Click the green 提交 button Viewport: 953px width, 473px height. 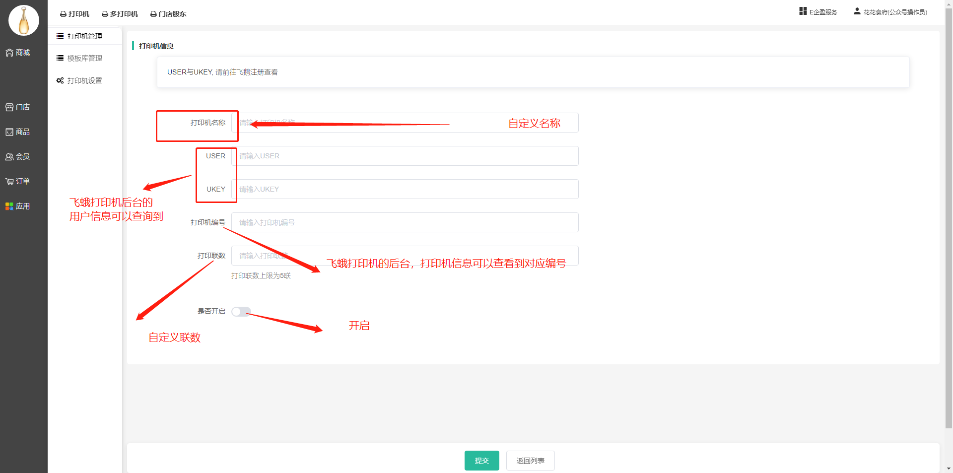click(481, 461)
